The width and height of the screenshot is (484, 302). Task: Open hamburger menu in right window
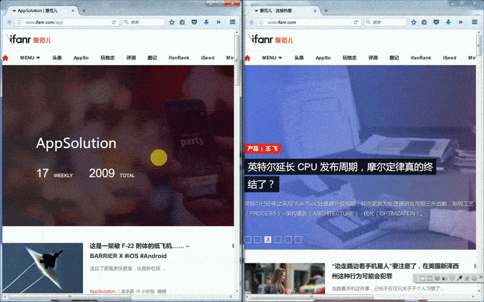tap(474, 22)
